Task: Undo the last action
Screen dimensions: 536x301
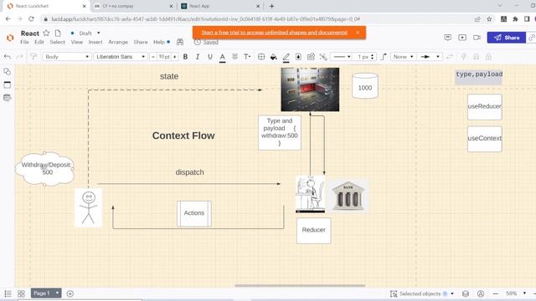Action: coord(8,57)
